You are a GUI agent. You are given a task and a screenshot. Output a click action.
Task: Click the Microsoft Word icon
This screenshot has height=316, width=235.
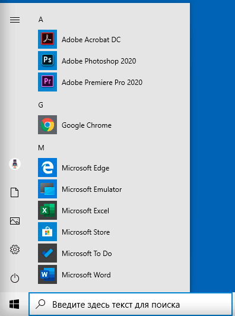pyautogui.click(x=47, y=274)
